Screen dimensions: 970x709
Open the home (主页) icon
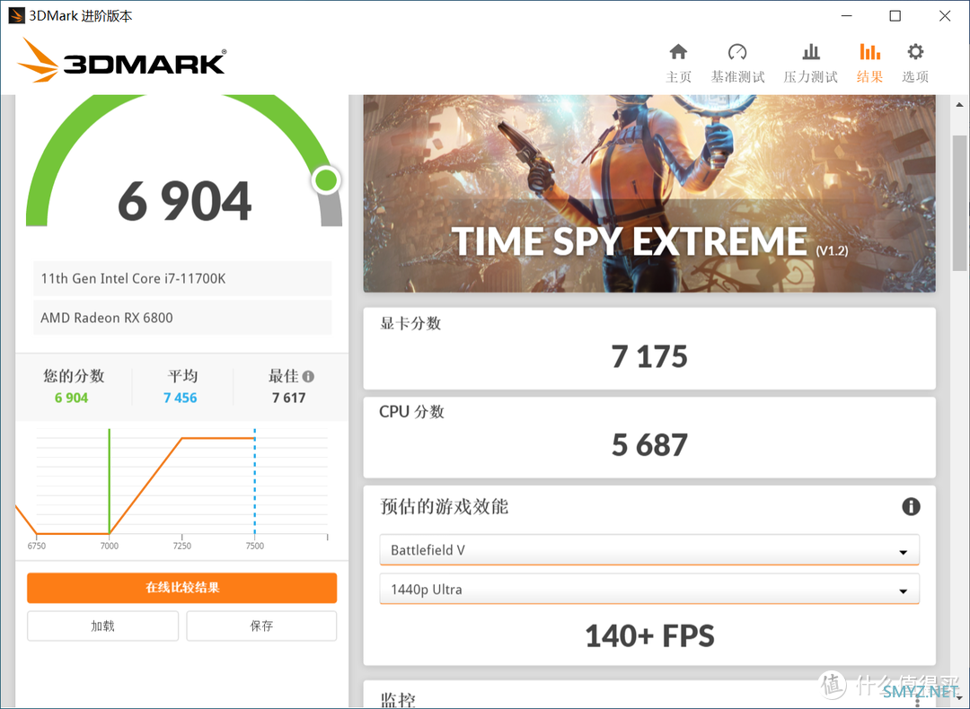(x=678, y=52)
